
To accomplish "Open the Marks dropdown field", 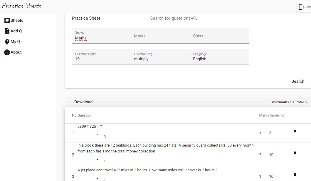I will (160, 36).
